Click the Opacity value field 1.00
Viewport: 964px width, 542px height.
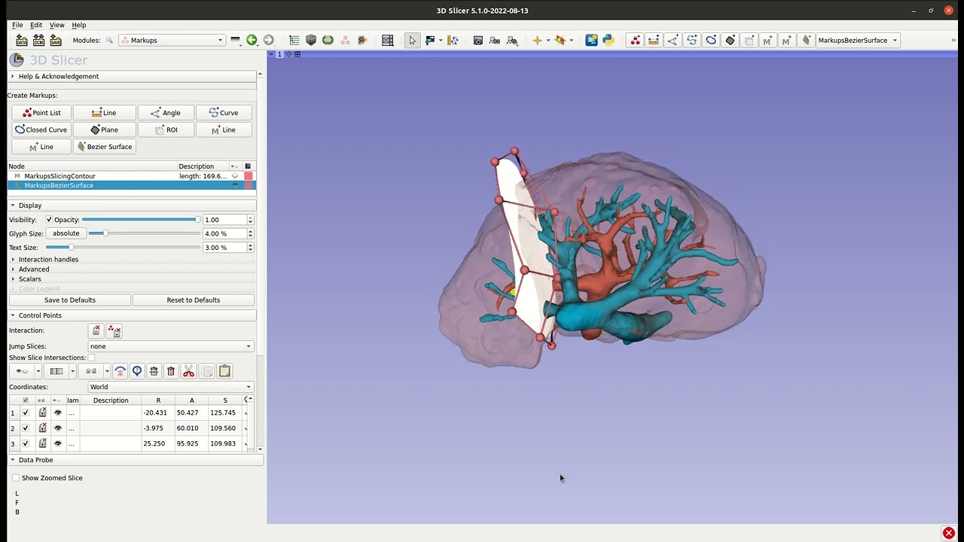225,220
